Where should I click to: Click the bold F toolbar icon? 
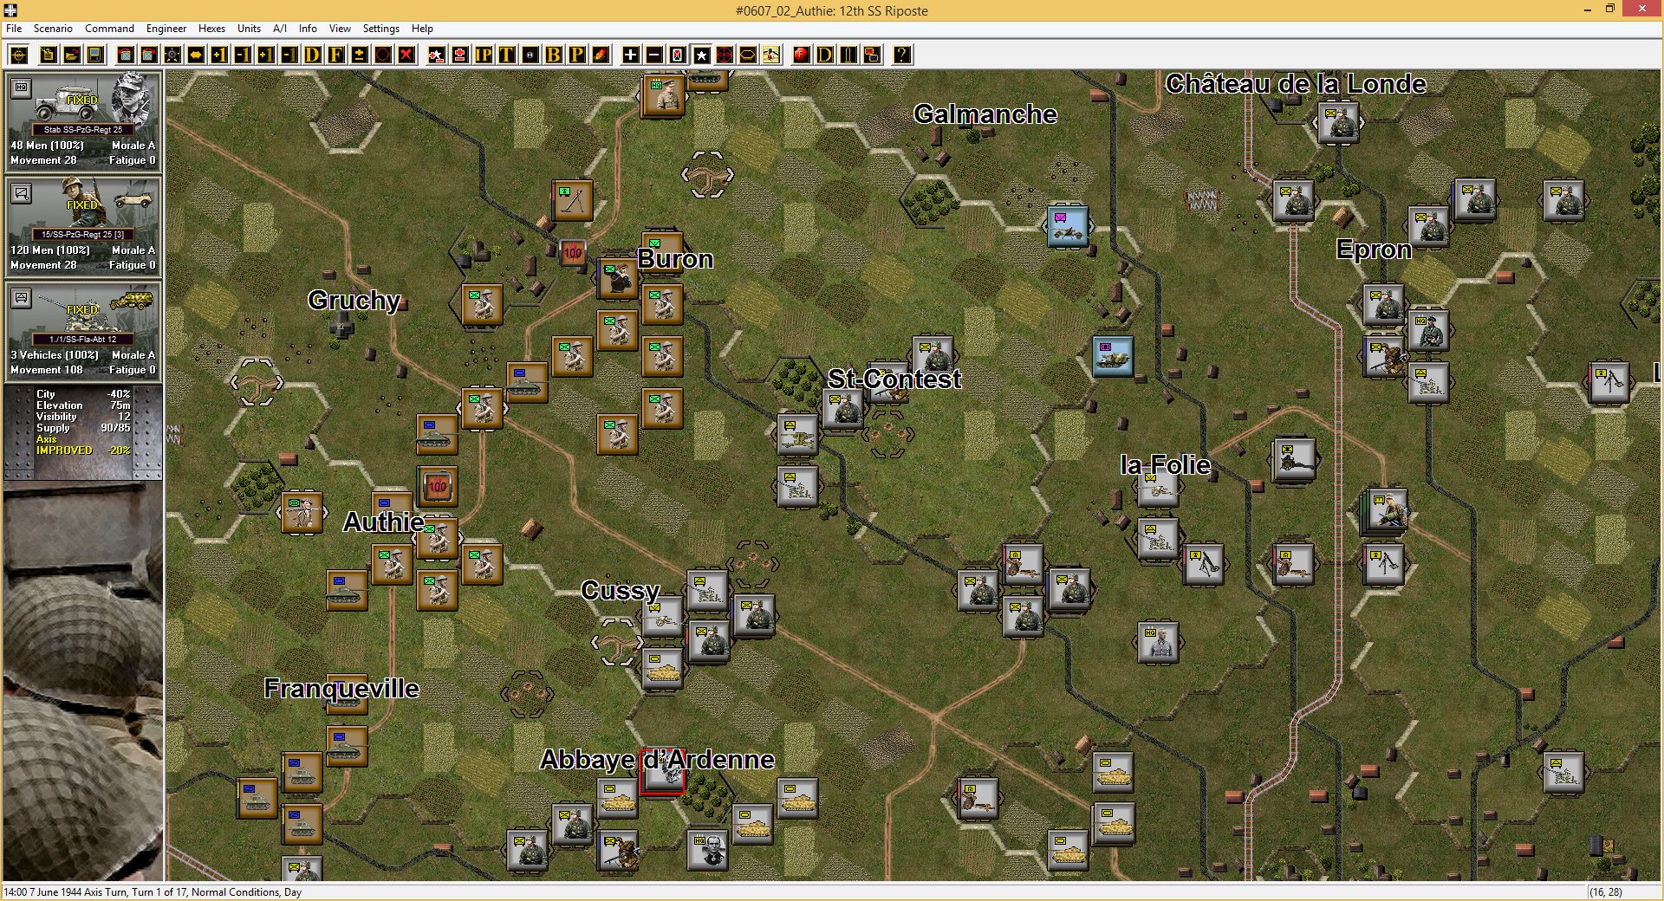(336, 55)
